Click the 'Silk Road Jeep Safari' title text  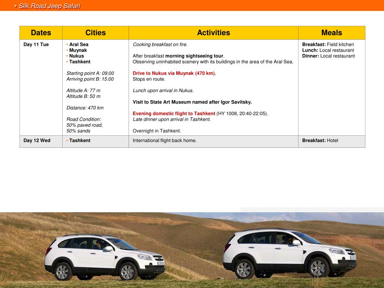[49, 6]
